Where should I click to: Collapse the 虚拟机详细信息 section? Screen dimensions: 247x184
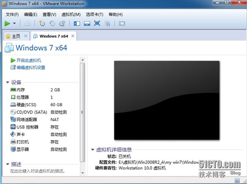(x=93, y=149)
